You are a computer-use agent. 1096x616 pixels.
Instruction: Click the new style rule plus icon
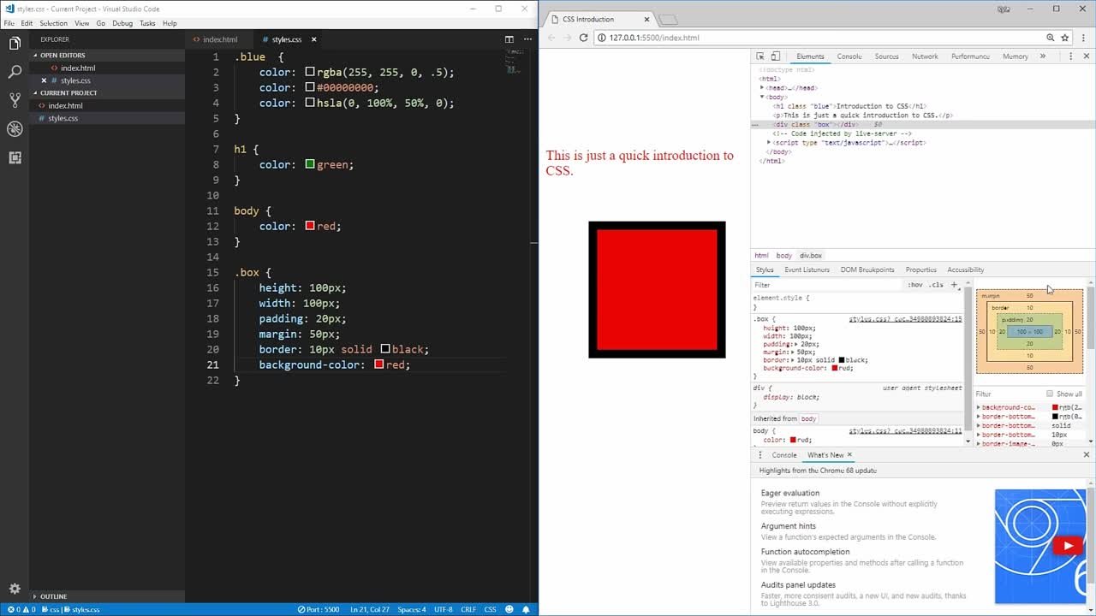[954, 285]
